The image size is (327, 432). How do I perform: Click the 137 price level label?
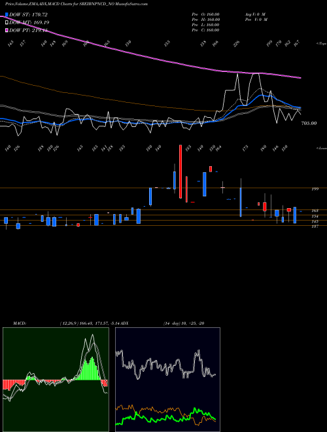pos(315,226)
